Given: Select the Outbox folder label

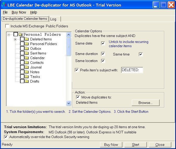Looking at the screenshot, I should [36, 48].
